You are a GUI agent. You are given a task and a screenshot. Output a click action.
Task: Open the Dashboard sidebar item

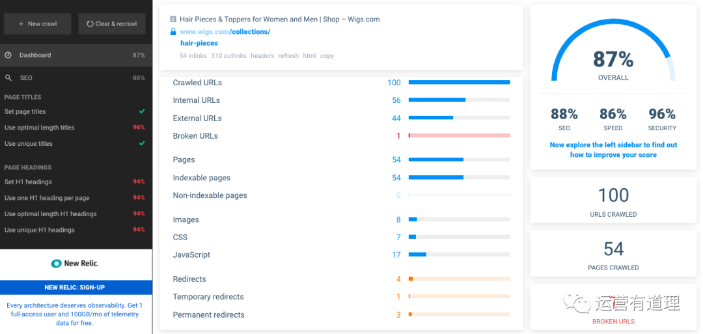point(35,55)
